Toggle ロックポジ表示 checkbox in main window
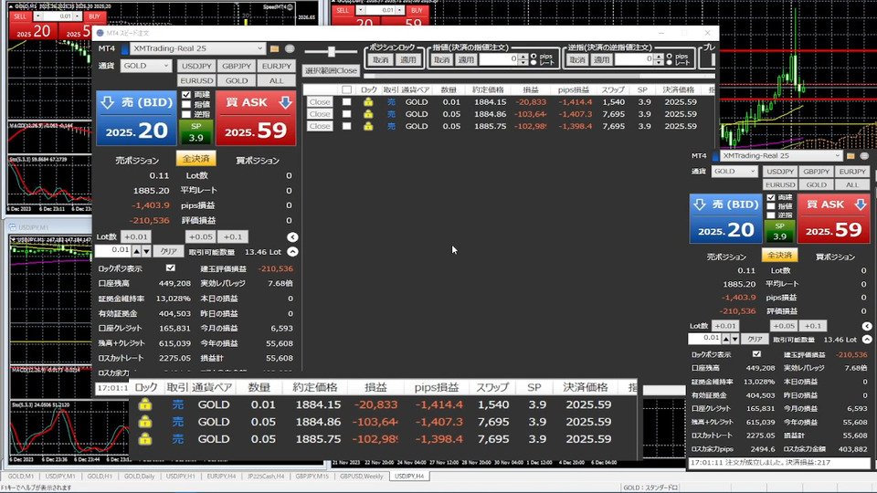The image size is (877, 493). click(x=171, y=268)
